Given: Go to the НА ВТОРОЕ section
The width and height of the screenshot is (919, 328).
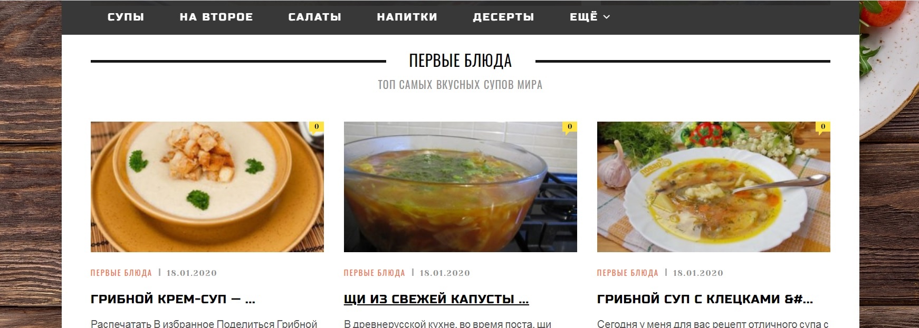Looking at the screenshot, I should point(216,17).
